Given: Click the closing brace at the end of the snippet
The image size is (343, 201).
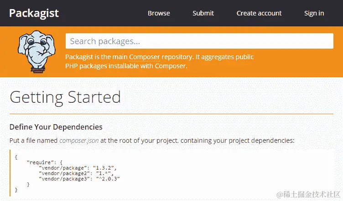Looking at the screenshot, I should coord(16,190).
